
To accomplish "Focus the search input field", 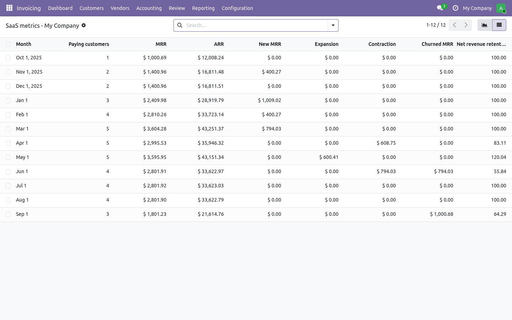I will coord(256,25).
